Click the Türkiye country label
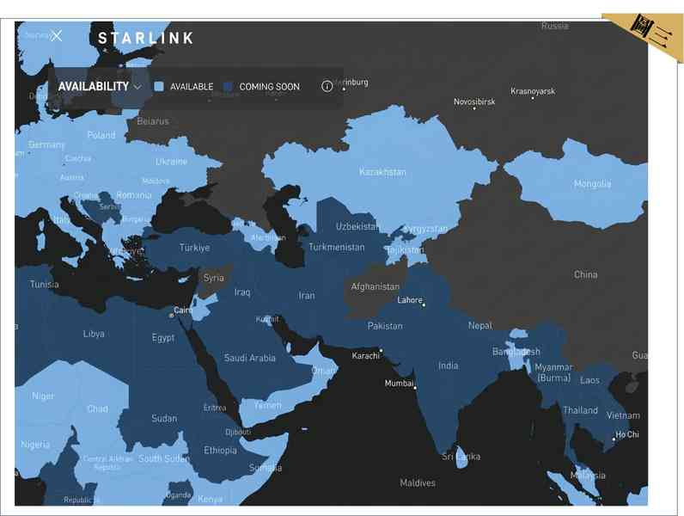The height and width of the screenshot is (516, 684). [194, 248]
